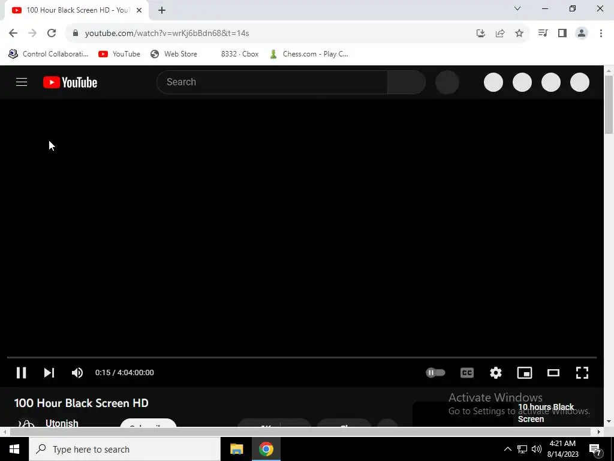Focus the Windows taskbar search box
The width and height of the screenshot is (614, 461).
[x=125, y=449]
